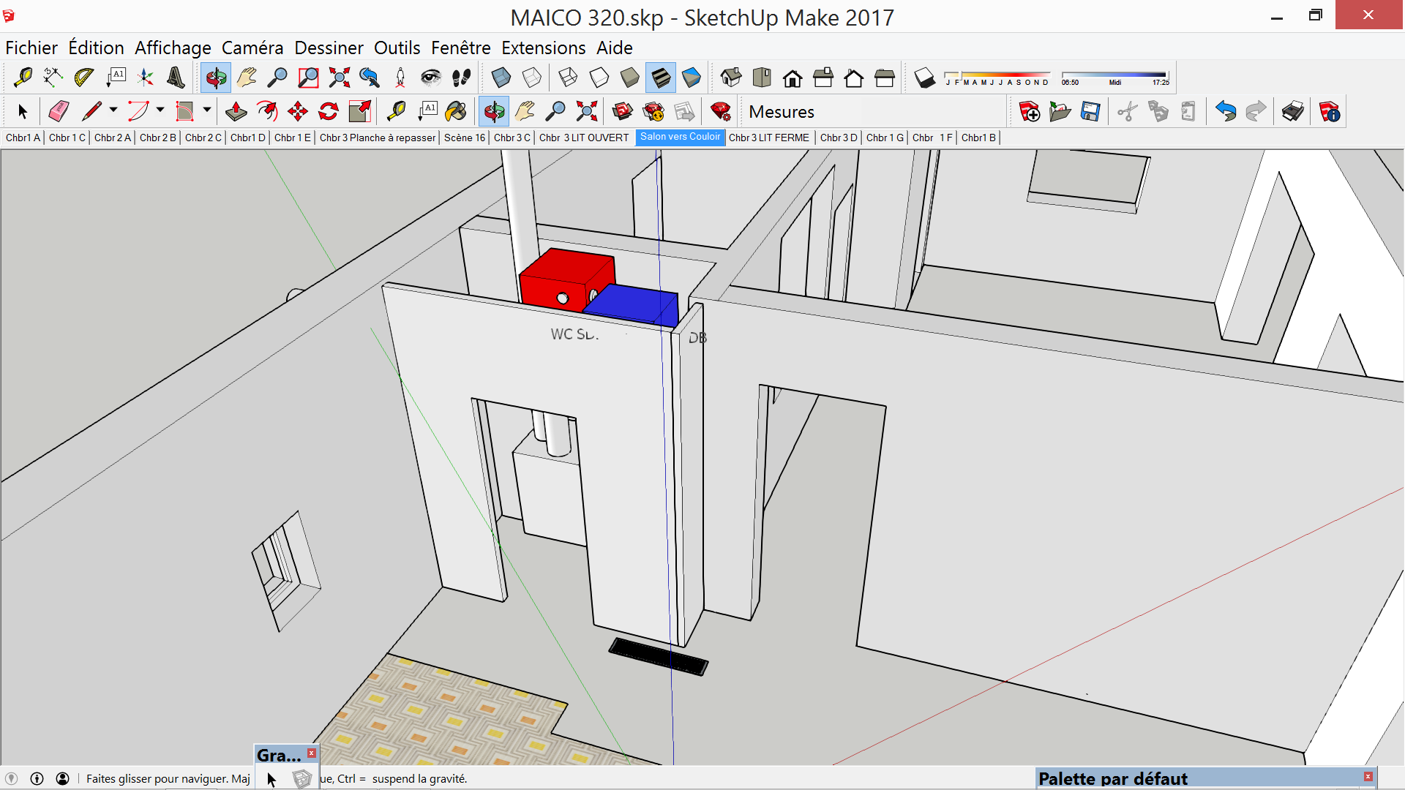Click the Print model icon
The image size is (1405, 790).
(x=1292, y=111)
